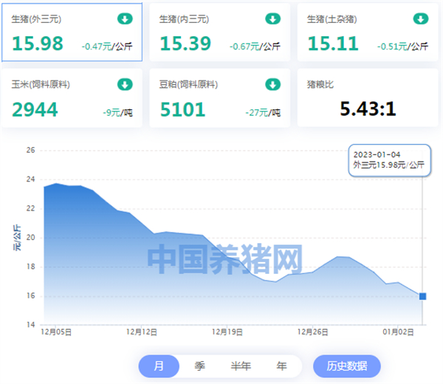Select the 生猪(内三元) price card title
The height and width of the screenshot is (384, 443).
tap(184, 19)
